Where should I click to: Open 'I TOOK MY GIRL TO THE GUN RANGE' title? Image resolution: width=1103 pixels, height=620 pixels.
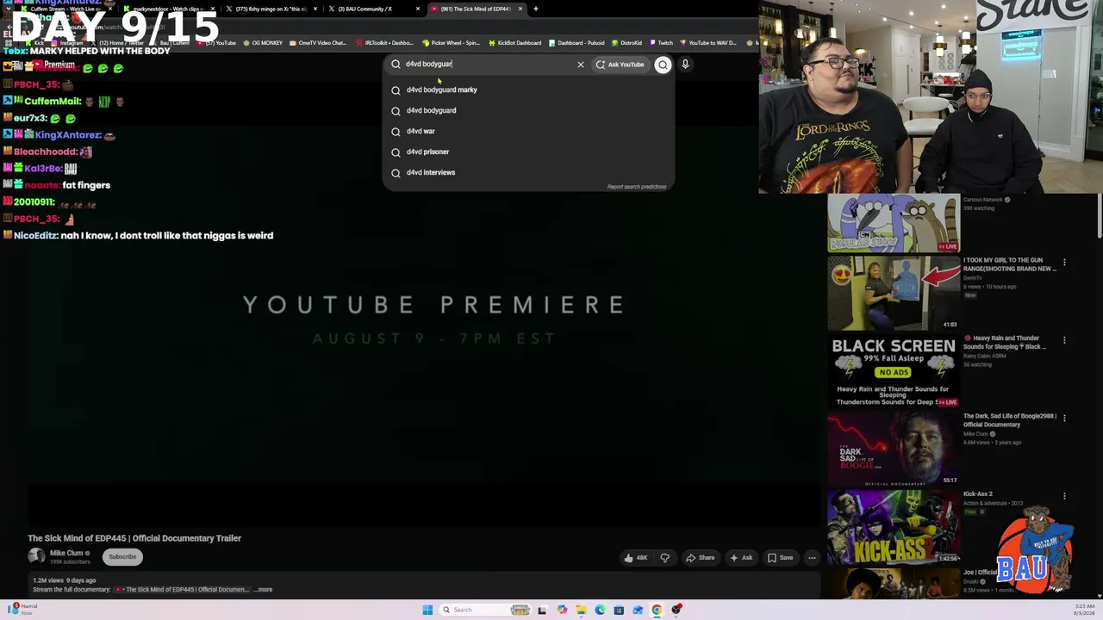pyautogui.click(x=1009, y=264)
